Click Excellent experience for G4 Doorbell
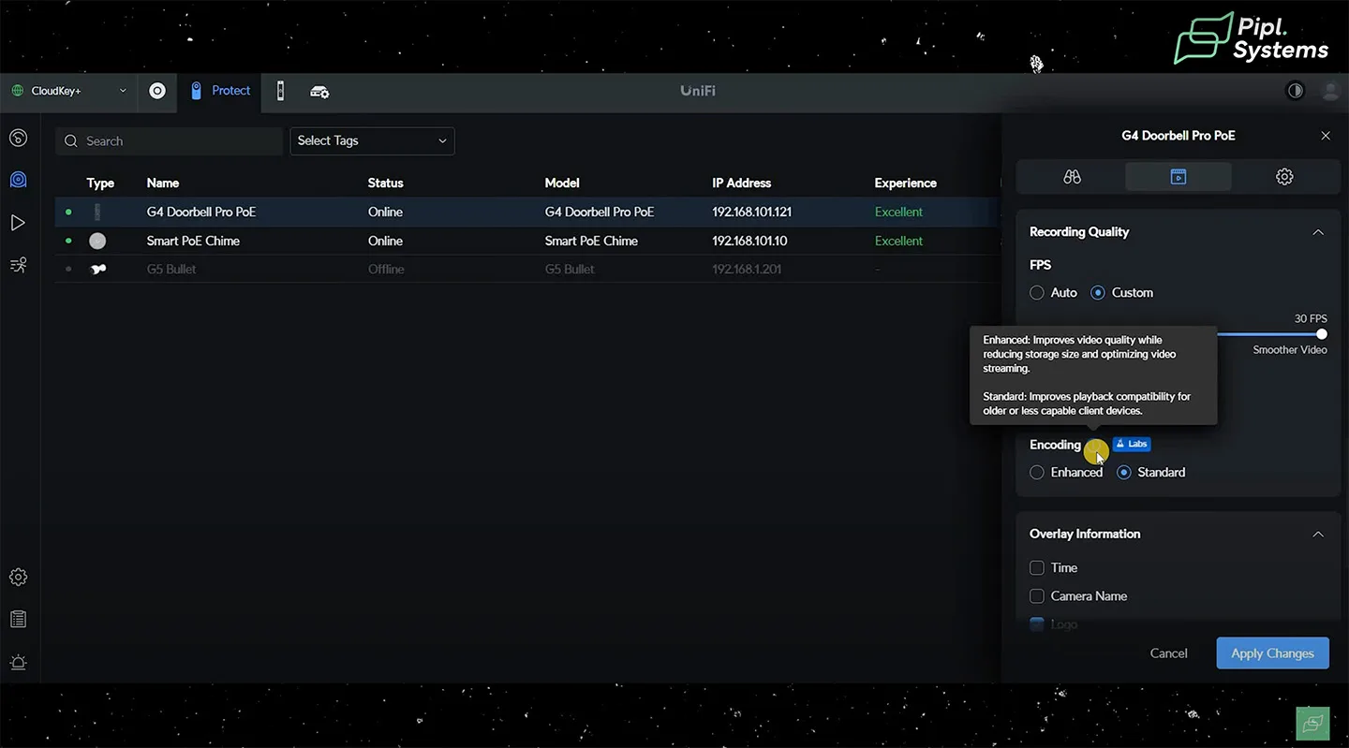This screenshot has height=748, width=1349. (898, 213)
